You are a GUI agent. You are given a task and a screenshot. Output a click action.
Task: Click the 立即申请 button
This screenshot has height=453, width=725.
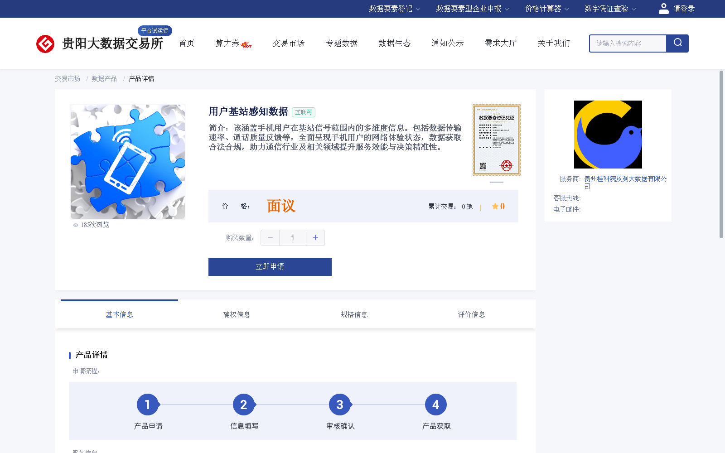click(270, 267)
